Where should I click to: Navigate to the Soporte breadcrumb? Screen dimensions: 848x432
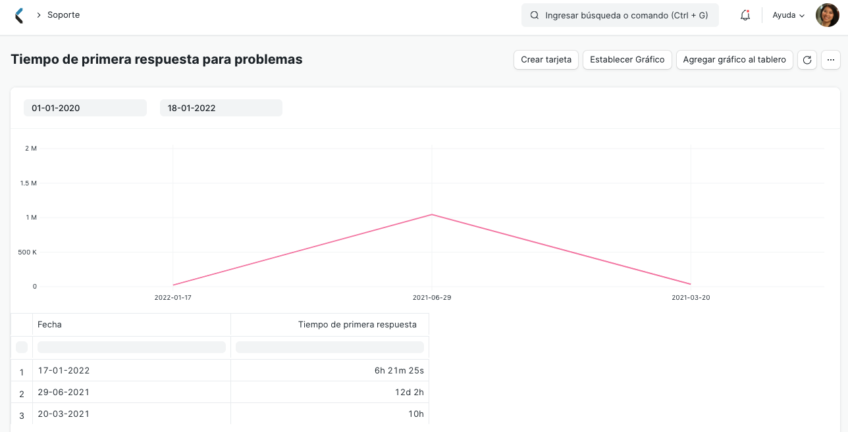pyautogui.click(x=65, y=14)
